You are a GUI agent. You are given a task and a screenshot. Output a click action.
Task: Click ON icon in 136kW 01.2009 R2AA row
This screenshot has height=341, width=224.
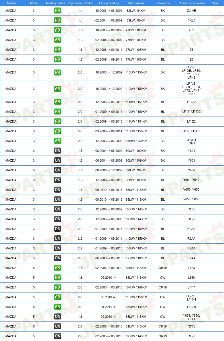58,248
